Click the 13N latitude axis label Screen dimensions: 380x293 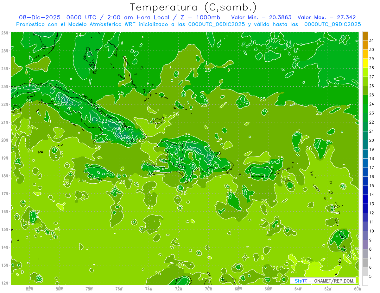pyautogui.click(x=4, y=265)
